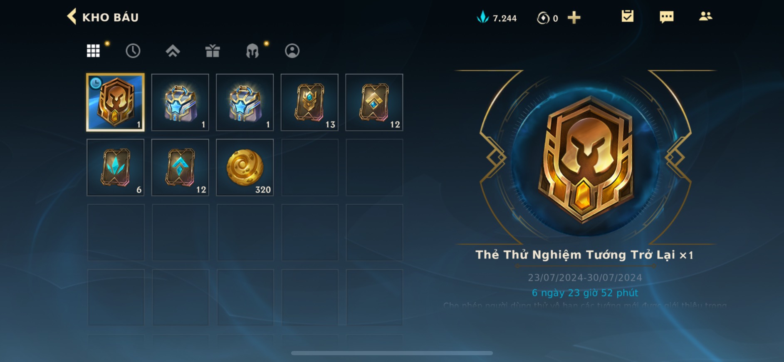
Task: Select the all-items grid filter tab
Action: [x=93, y=51]
